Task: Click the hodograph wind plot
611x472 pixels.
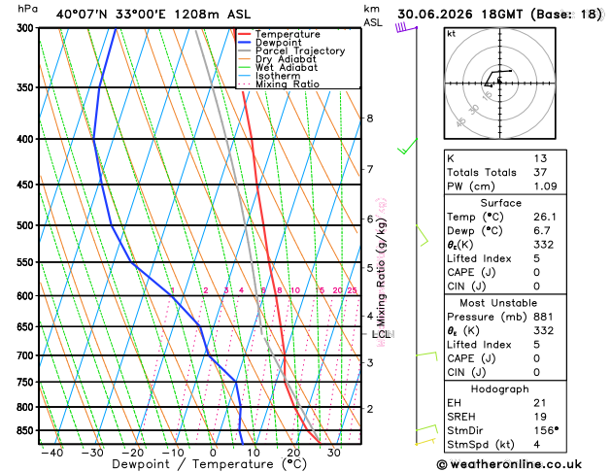Action: click(x=499, y=83)
